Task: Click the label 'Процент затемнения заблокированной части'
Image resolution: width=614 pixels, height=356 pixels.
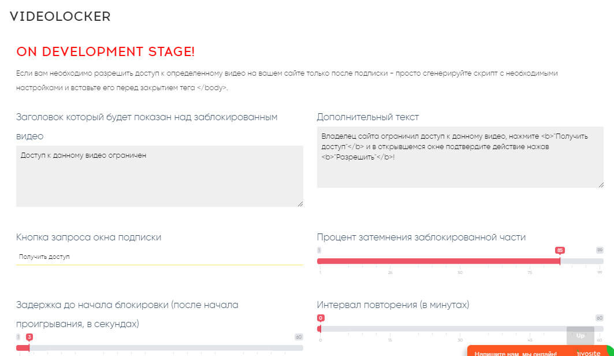Action: (421, 238)
